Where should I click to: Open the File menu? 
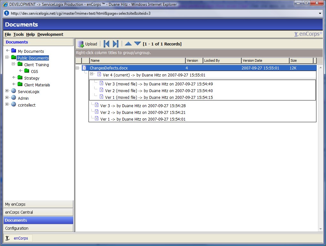tap(8, 34)
